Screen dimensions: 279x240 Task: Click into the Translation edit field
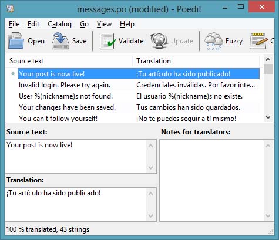(x=76, y=204)
